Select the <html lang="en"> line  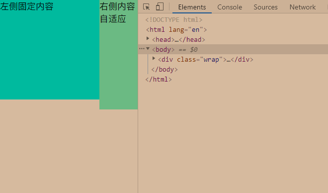176,30
